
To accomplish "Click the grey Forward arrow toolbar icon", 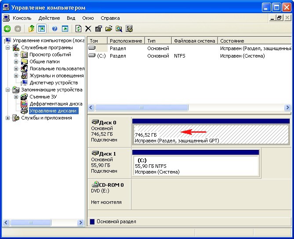I will (18, 29).
